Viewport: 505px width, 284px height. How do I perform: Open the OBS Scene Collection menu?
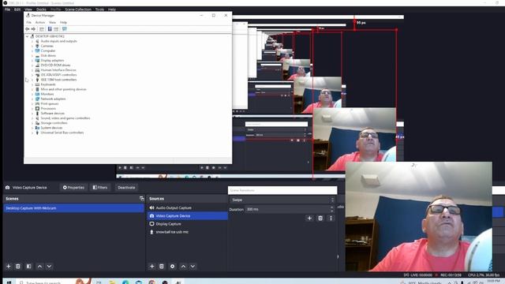[x=78, y=9]
